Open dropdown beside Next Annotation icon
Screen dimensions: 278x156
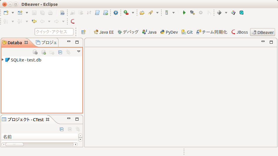click(13, 22)
